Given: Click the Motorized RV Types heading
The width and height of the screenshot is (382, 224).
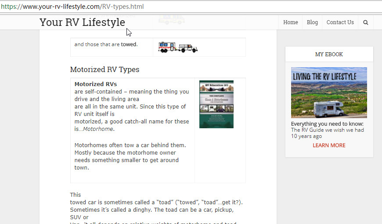Looking at the screenshot, I should [x=105, y=69].
